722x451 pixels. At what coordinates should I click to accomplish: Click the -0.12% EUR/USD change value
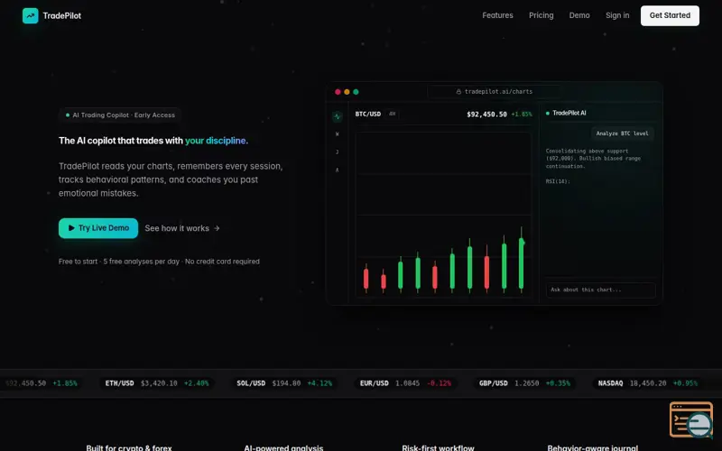tap(439, 383)
